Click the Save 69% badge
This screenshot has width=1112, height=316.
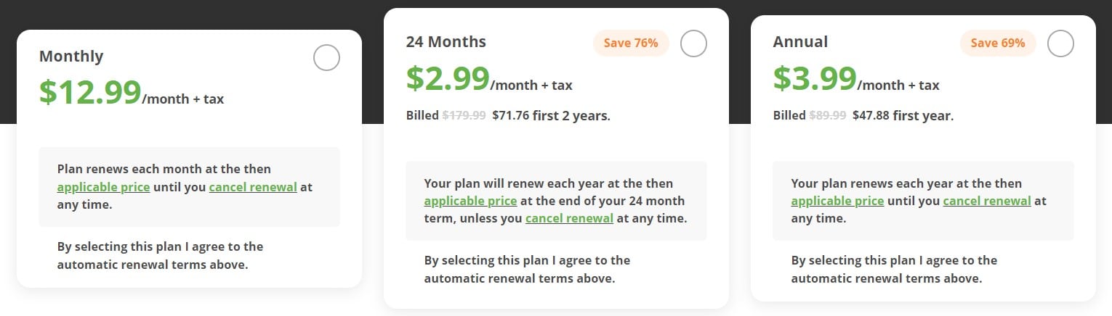(998, 43)
